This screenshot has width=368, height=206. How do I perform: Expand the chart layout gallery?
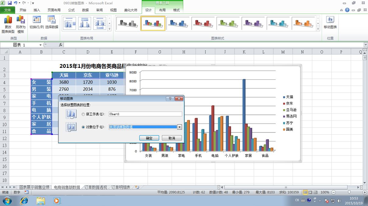pos(109,29)
